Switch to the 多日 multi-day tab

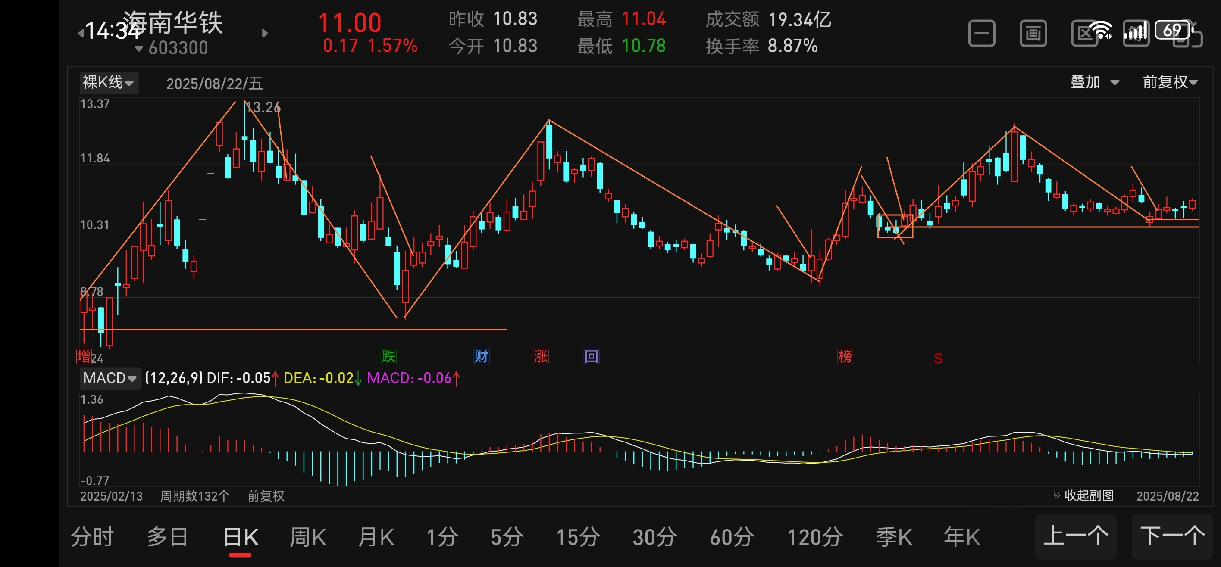click(167, 537)
